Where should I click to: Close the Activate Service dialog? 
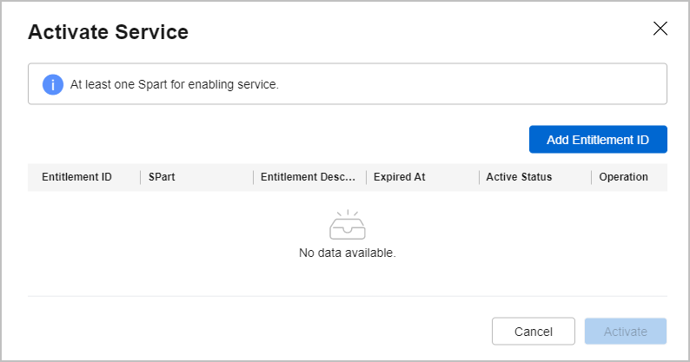660,29
